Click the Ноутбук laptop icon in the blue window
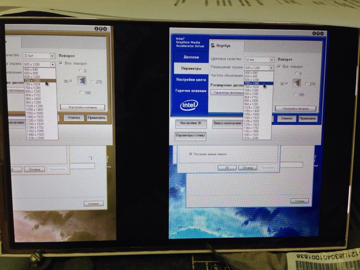The width and height of the screenshot is (360, 270). coord(213,45)
